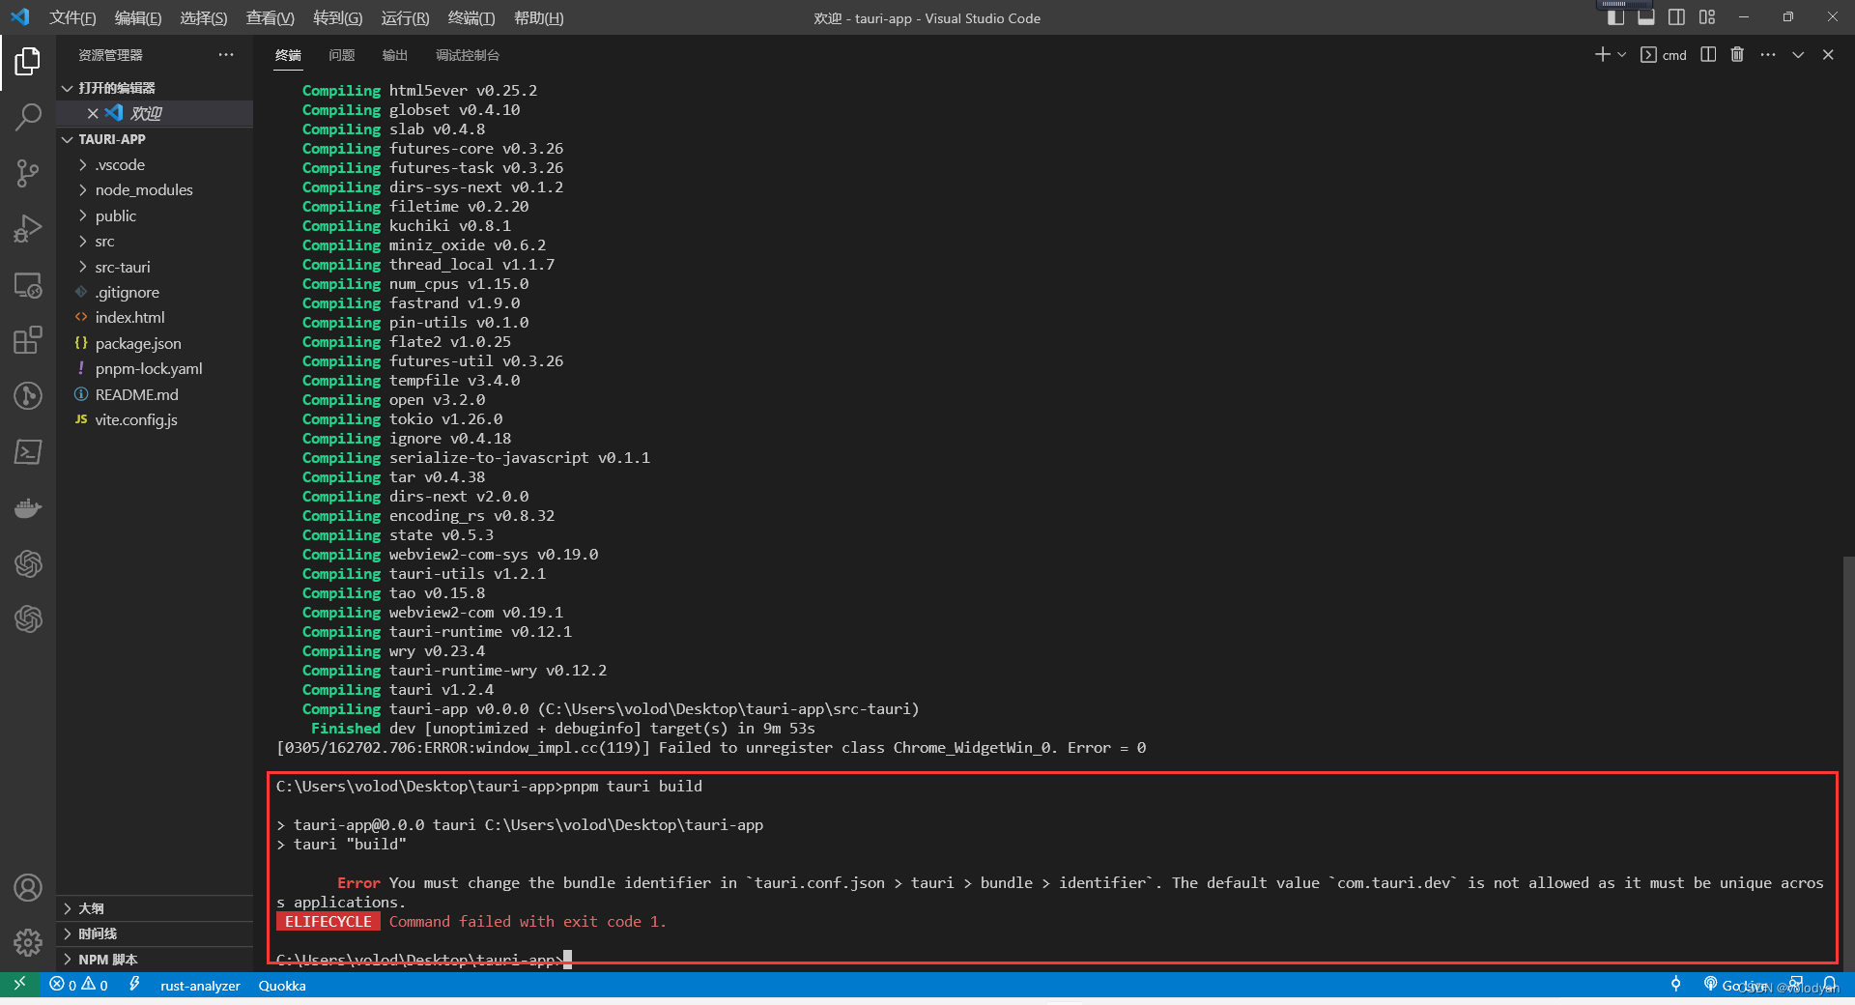The image size is (1855, 1005).
Task: Expand the 时间线 section
Action: 155,933
